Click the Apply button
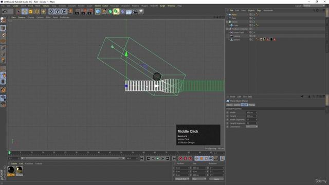329x185 pixels. pyautogui.click(x=216, y=179)
